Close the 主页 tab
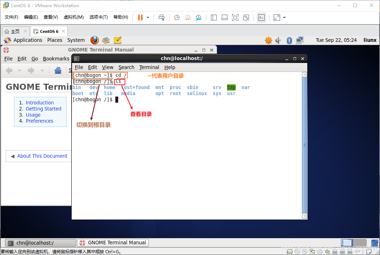The height and width of the screenshot is (255, 380). (25, 31)
